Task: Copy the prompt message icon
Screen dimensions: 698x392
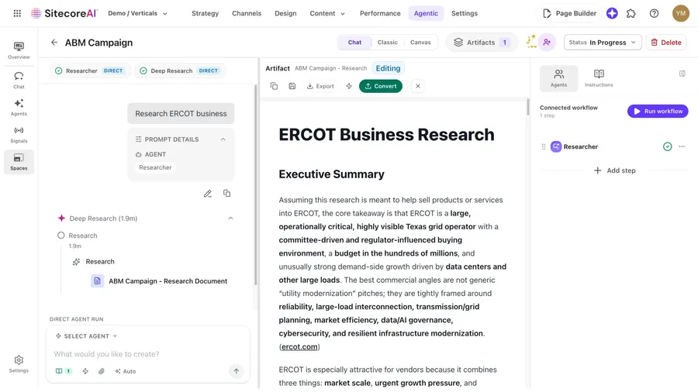Action: click(226, 194)
